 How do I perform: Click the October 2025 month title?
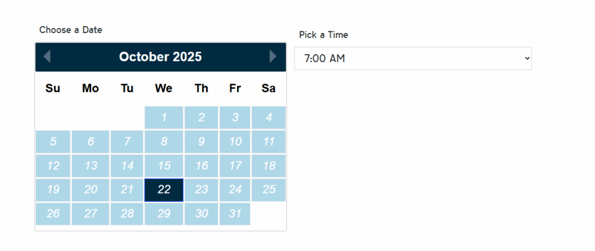[160, 57]
